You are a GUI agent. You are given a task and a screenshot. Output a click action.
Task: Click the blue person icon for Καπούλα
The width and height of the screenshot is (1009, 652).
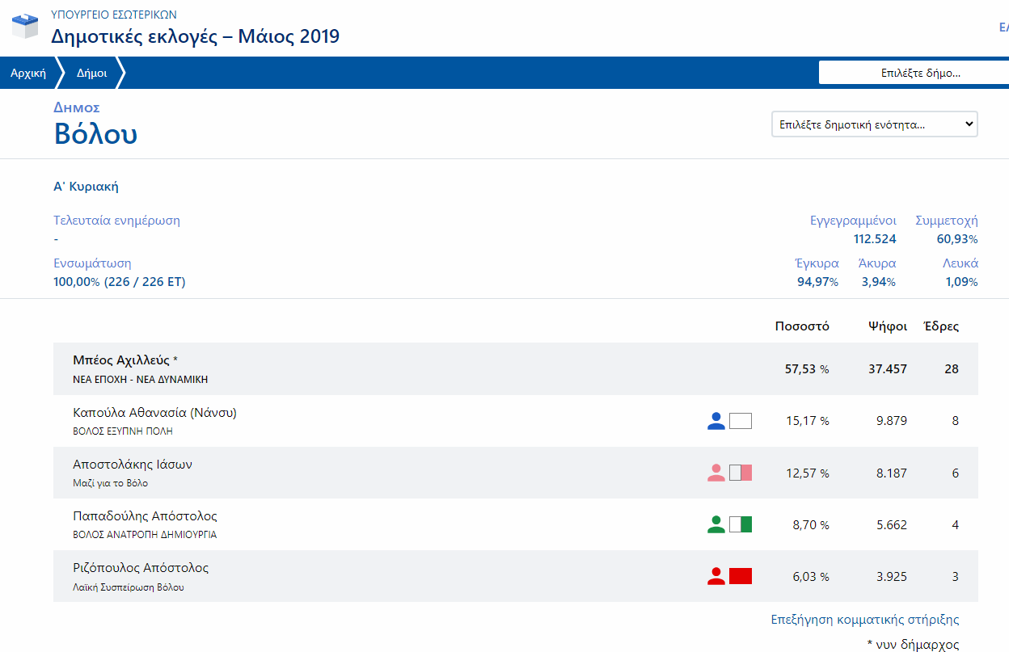coord(716,421)
